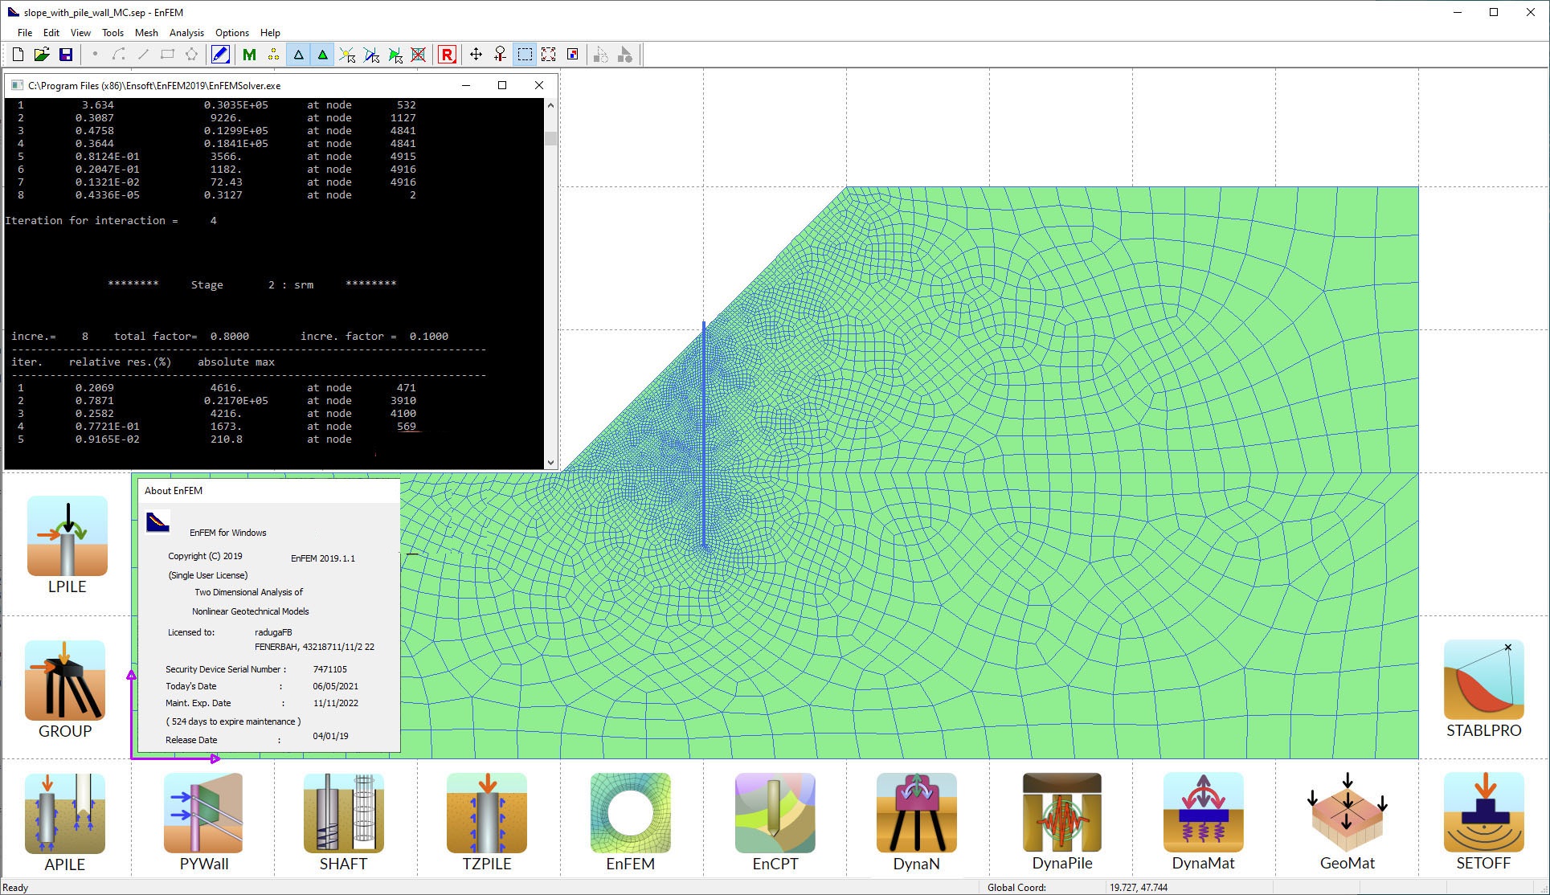Image resolution: width=1550 pixels, height=895 pixels.
Task: Open the Tools menu
Action: click(112, 33)
